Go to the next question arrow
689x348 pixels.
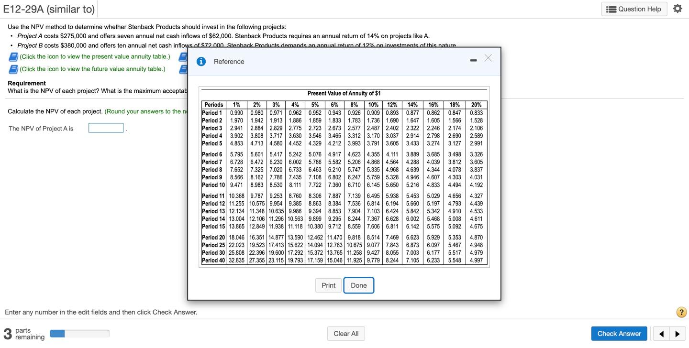pyautogui.click(x=677, y=334)
